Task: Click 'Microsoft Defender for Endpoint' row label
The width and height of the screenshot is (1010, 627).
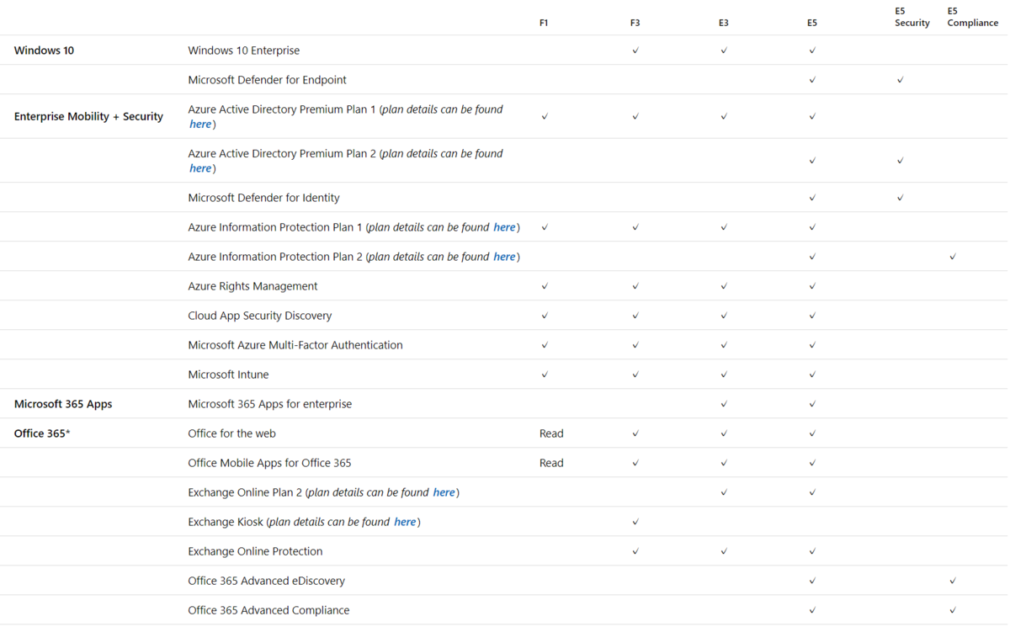Action: point(268,80)
